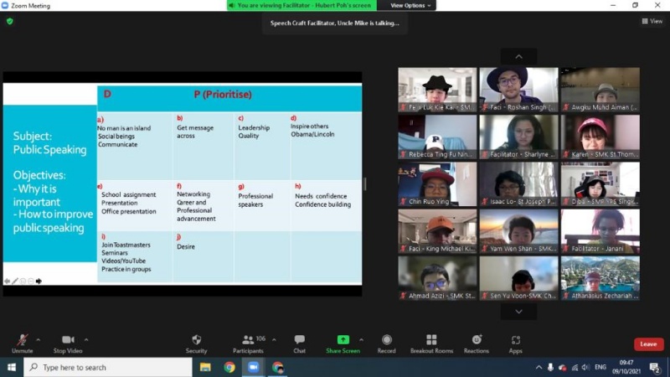Screen dimensions: 670x377
Task: Select Isaac Lo video tile
Action: [518, 183]
